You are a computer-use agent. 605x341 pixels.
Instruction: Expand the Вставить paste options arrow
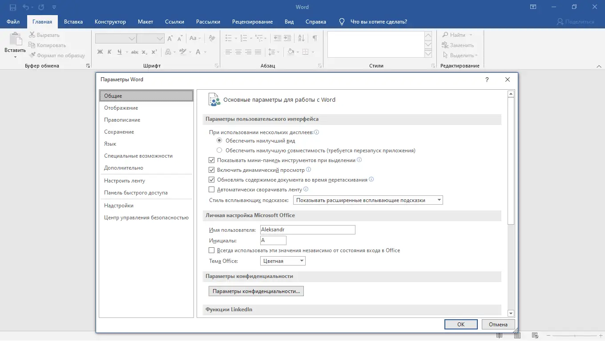15,57
